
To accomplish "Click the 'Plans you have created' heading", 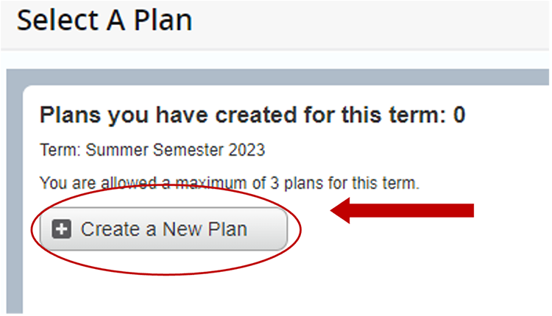I will click(252, 116).
